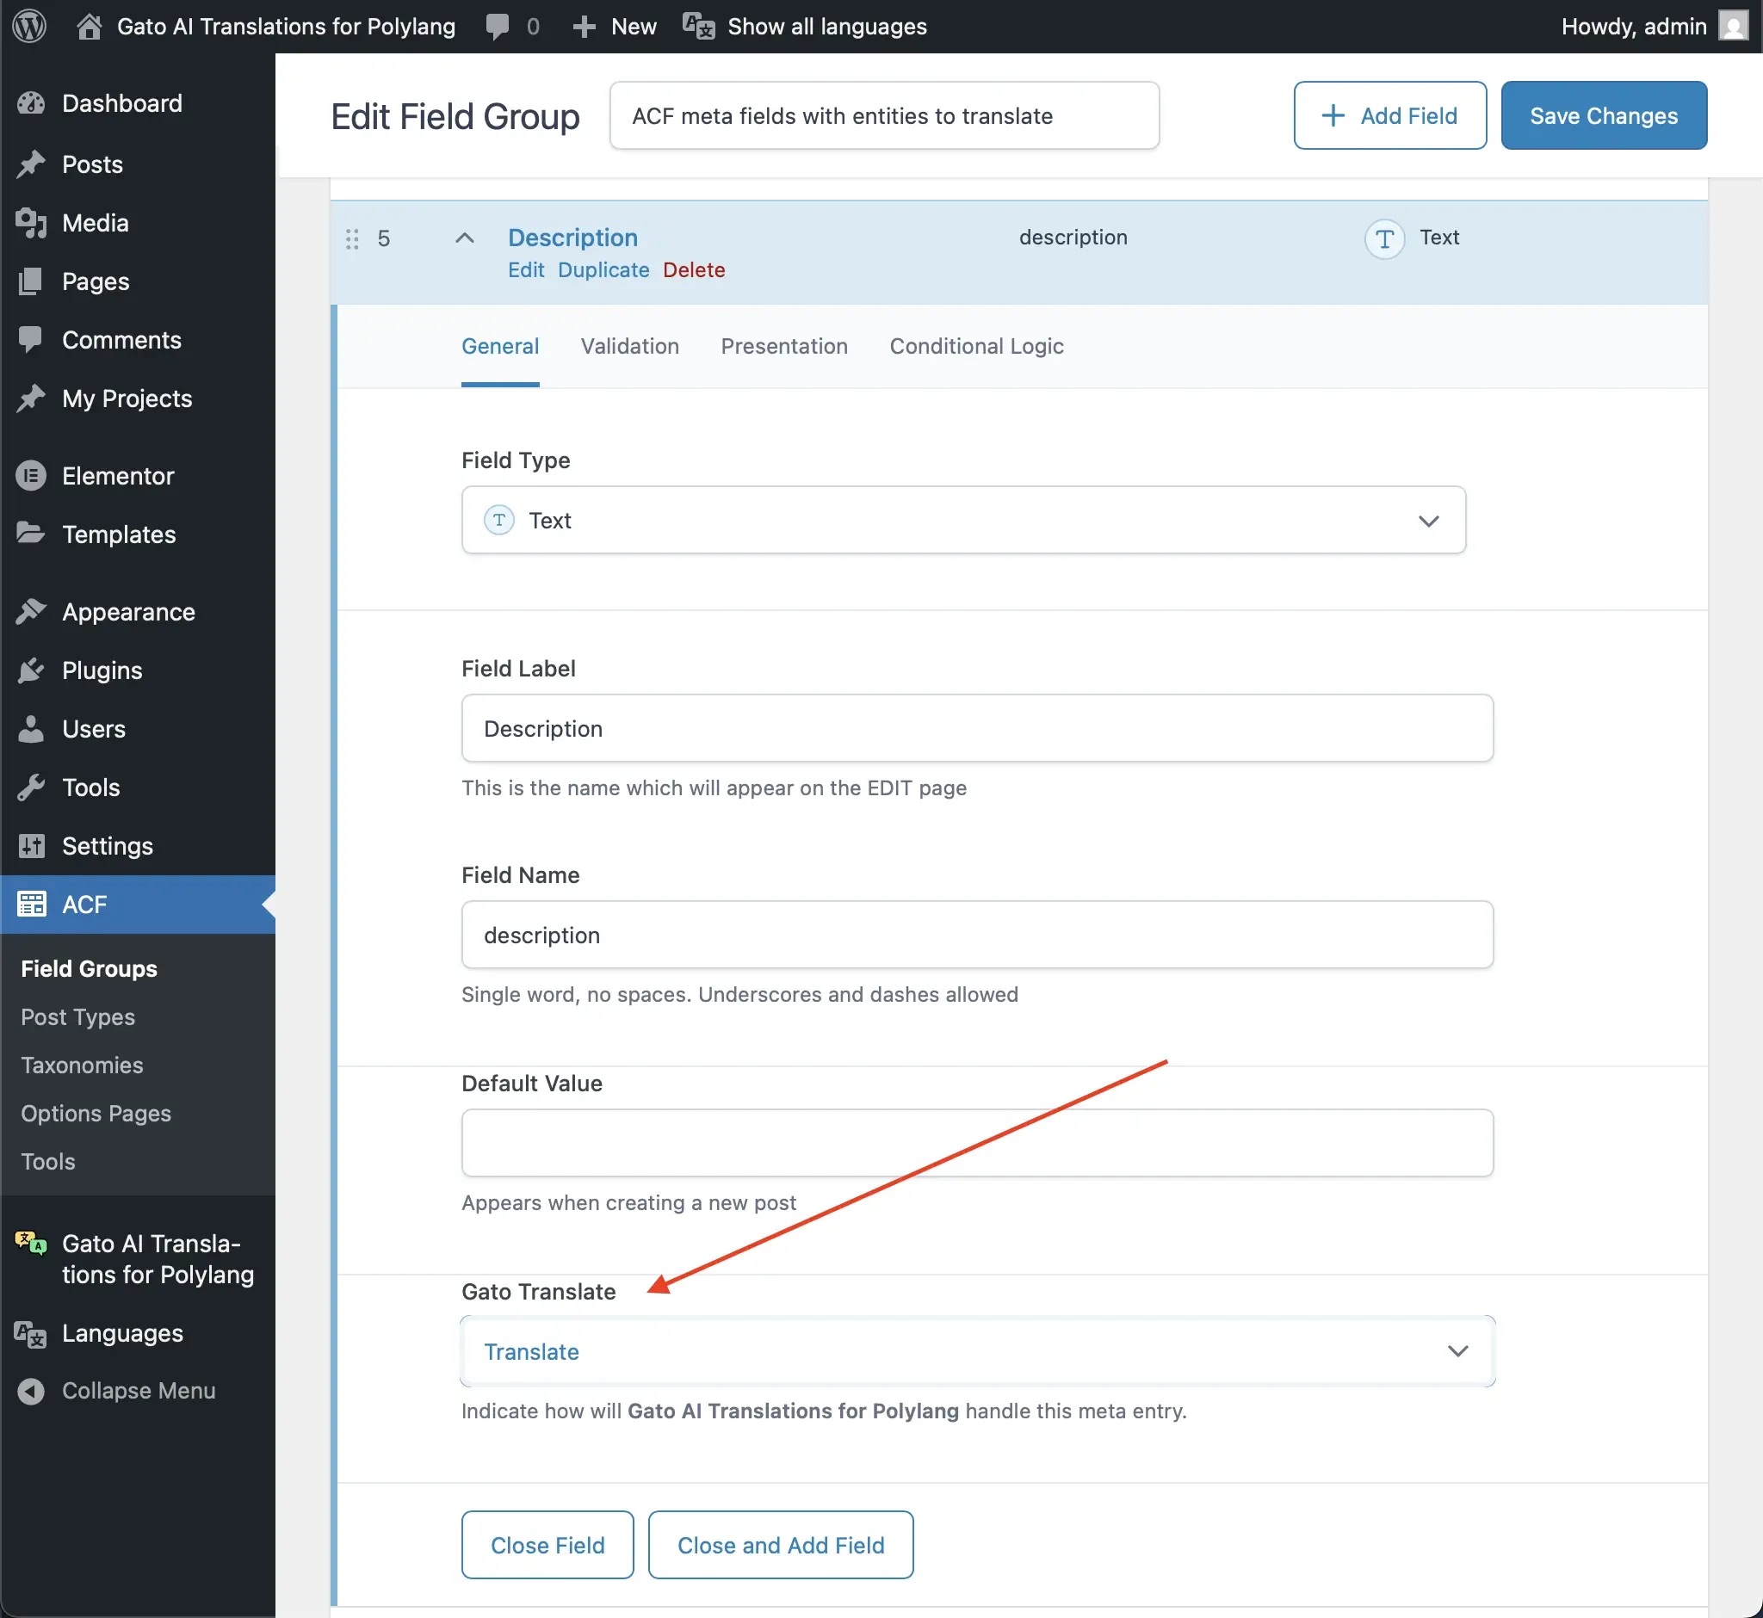Open Elementor from the sidebar icon

[32, 475]
